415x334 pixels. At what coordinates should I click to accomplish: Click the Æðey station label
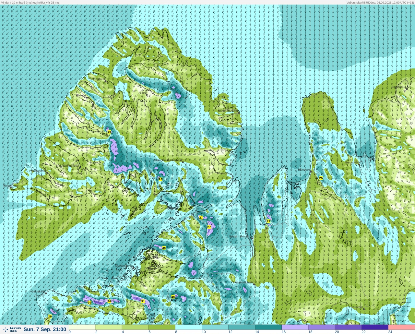click(x=143, y=92)
